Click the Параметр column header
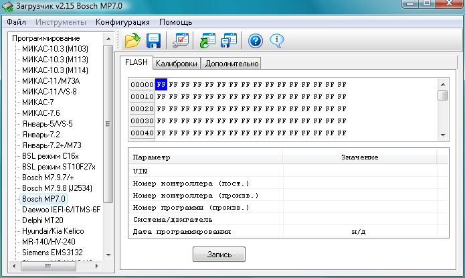This screenshot has height=278, width=465. point(206,157)
